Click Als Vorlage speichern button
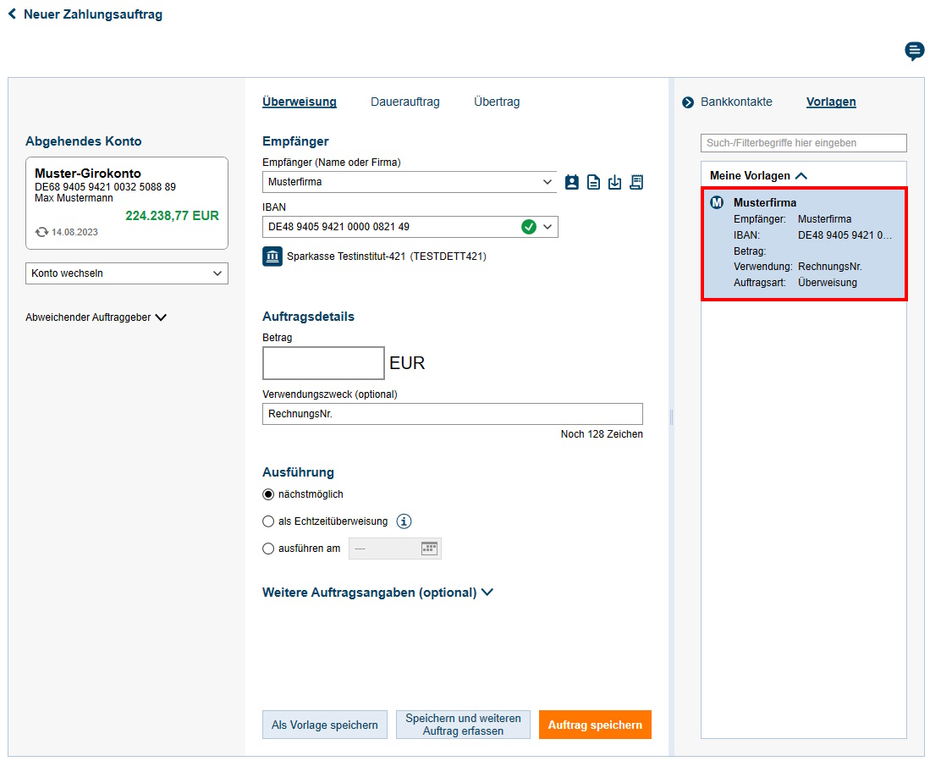The image size is (930, 761). coord(324,725)
